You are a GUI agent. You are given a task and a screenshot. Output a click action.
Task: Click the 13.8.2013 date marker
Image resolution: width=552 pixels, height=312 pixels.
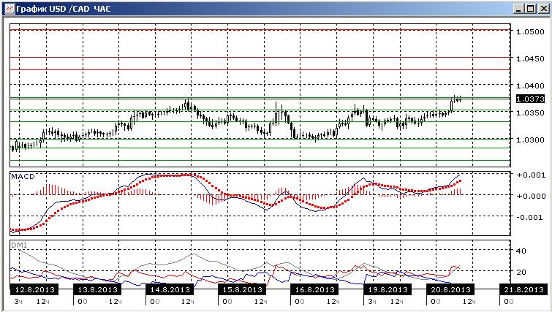pyautogui.click(x=97, y=290)
